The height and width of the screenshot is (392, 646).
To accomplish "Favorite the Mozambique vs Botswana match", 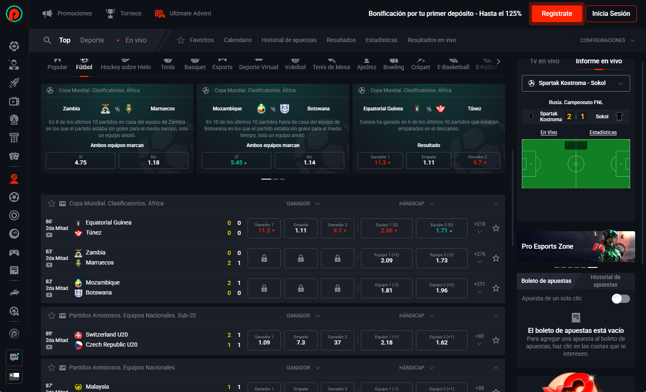I will pos(496,288).
